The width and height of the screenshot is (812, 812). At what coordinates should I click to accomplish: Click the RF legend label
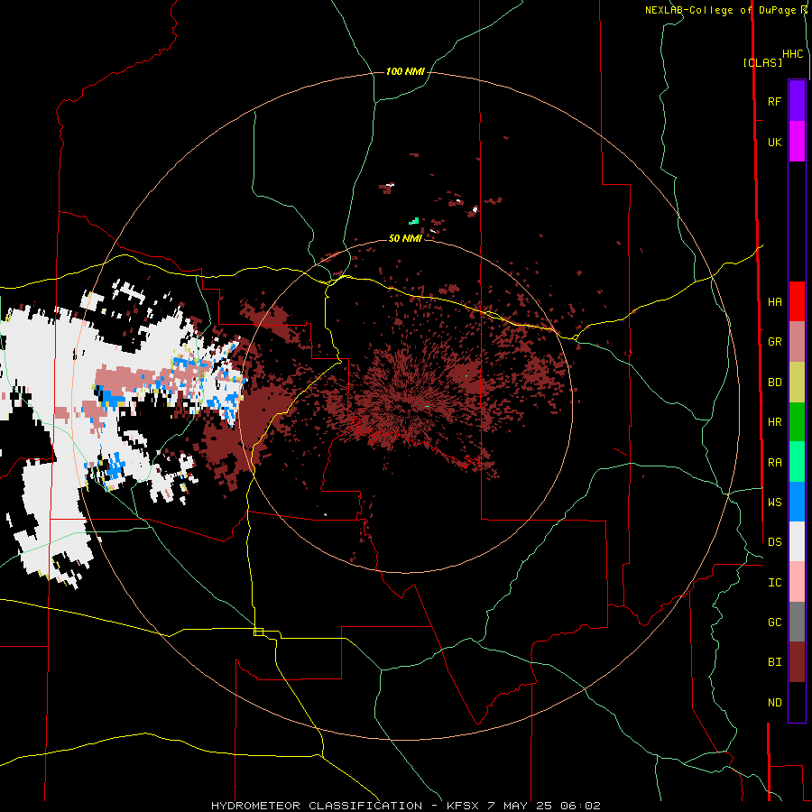[774, 101]
